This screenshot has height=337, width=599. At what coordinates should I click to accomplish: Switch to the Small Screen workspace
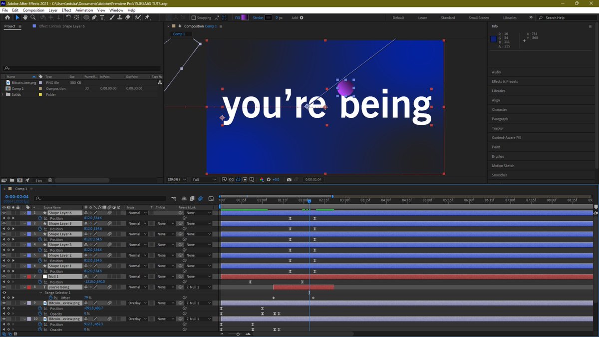479,18
